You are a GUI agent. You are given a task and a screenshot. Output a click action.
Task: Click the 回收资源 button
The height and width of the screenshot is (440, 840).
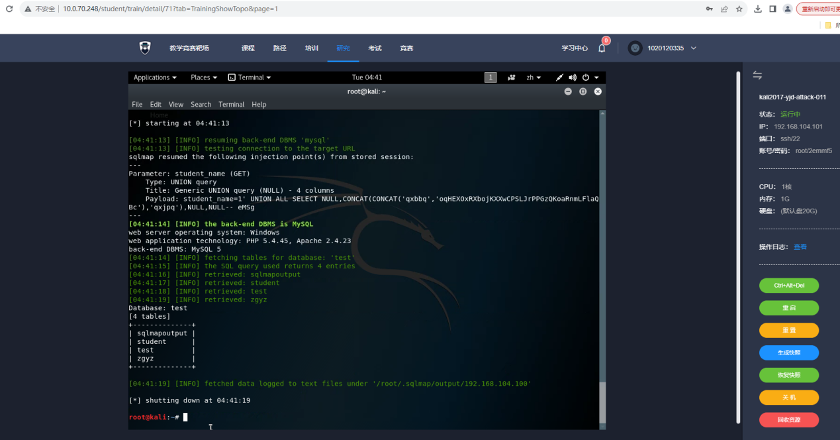(x=789, y=419)
